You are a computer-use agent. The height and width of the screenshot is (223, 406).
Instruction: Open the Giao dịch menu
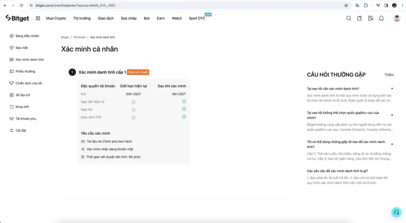click(x=106, y=18)
